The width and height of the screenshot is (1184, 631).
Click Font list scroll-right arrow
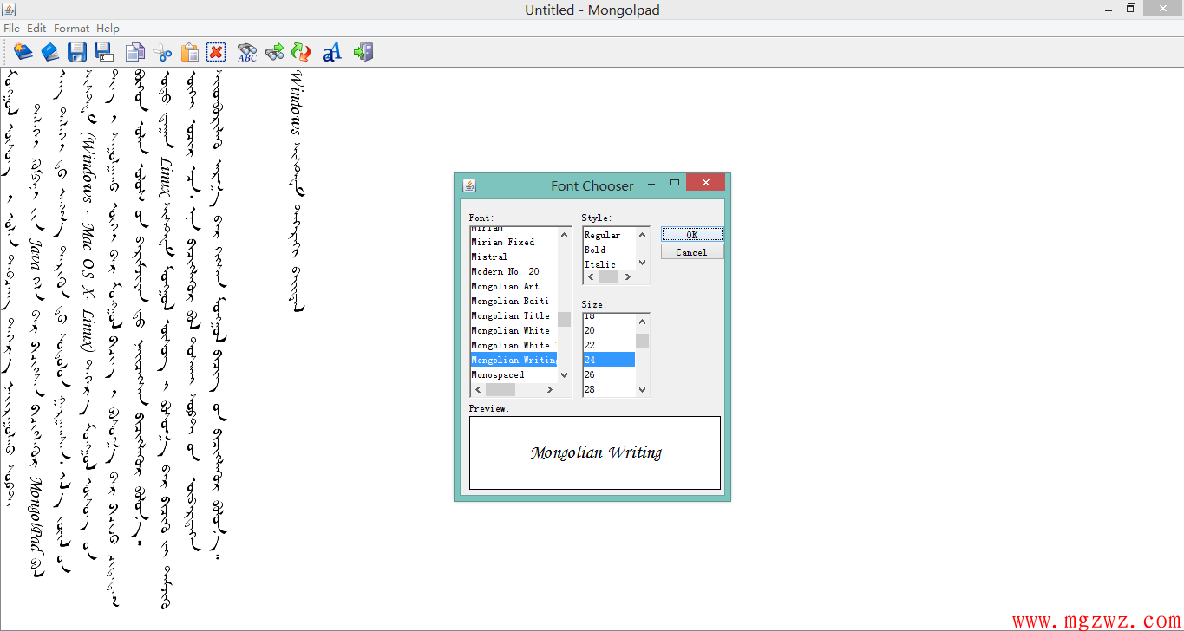coord(549,390)
